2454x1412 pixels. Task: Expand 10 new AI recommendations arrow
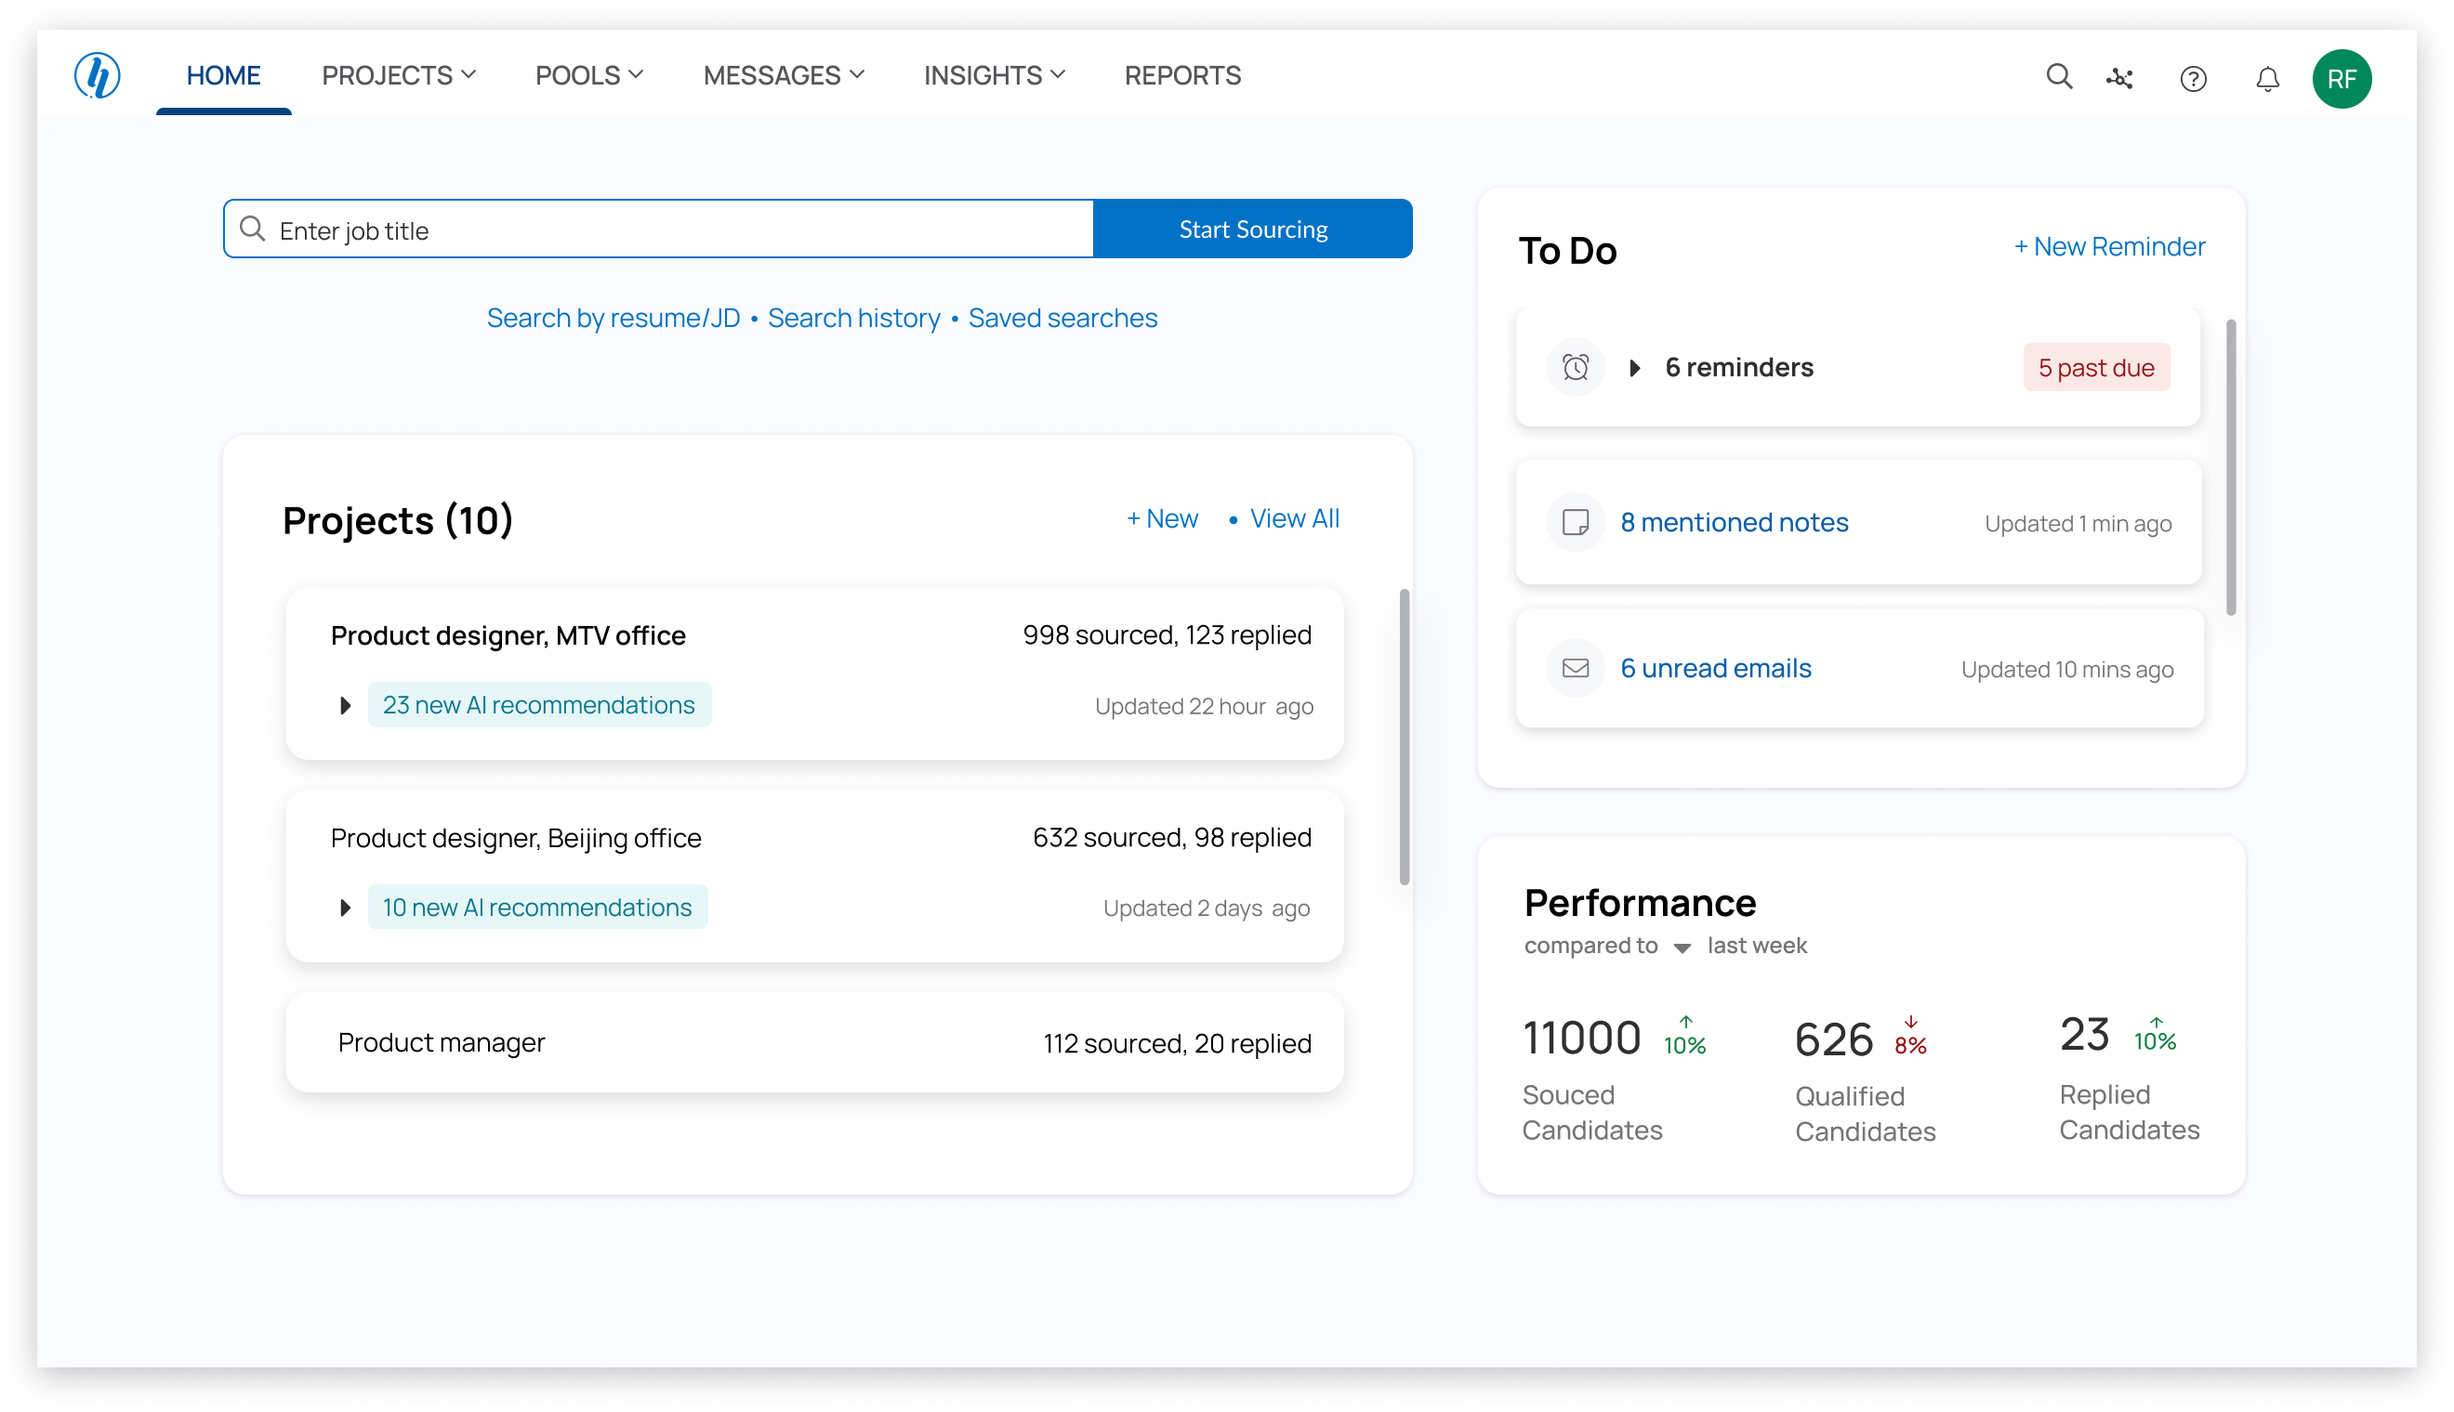click(345, 908)
